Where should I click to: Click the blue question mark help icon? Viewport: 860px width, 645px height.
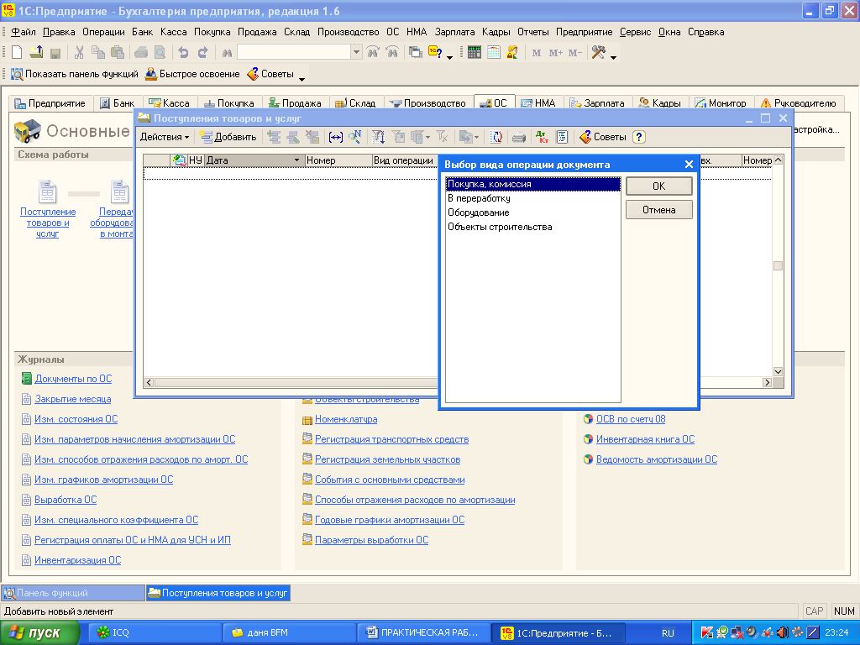tap(638, 137)
